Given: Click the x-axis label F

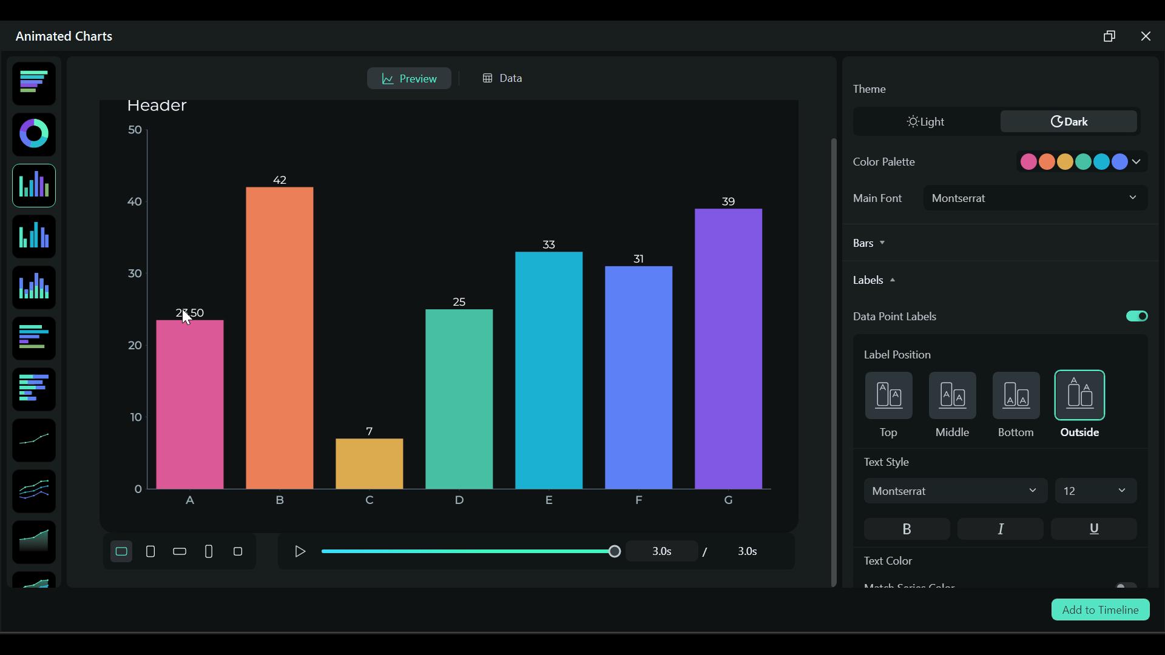Looking at the screenshot, I should click(639, 500).
